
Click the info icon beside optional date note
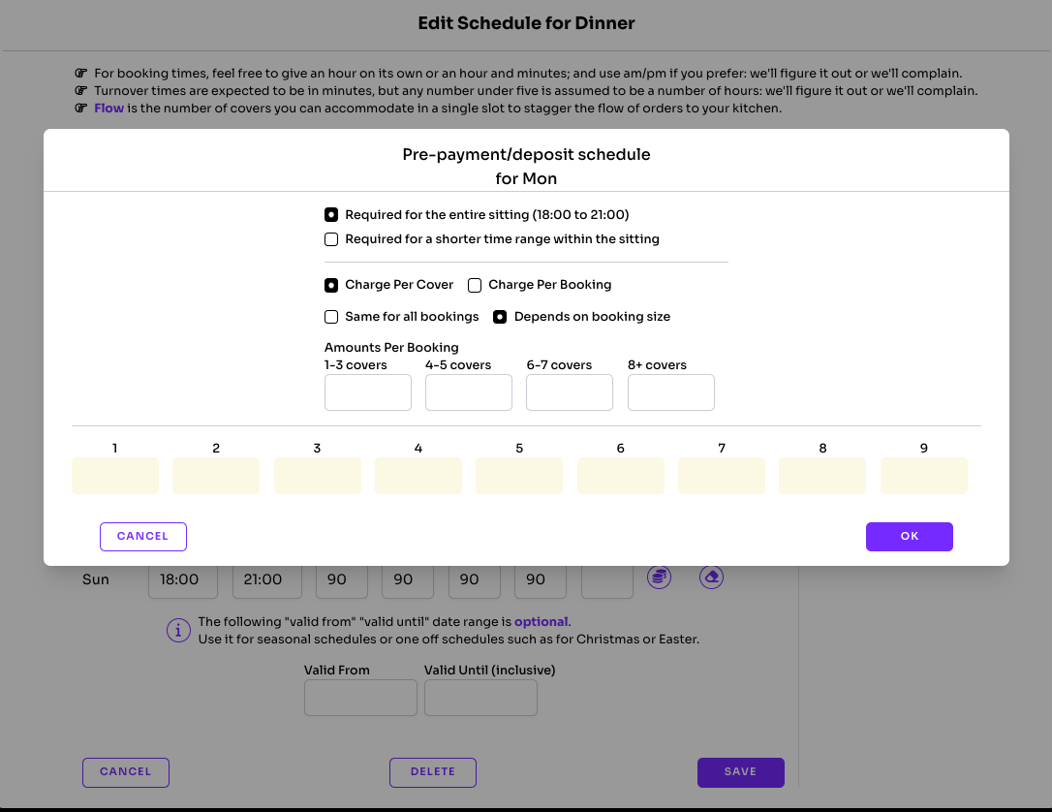tap(178, 630)
